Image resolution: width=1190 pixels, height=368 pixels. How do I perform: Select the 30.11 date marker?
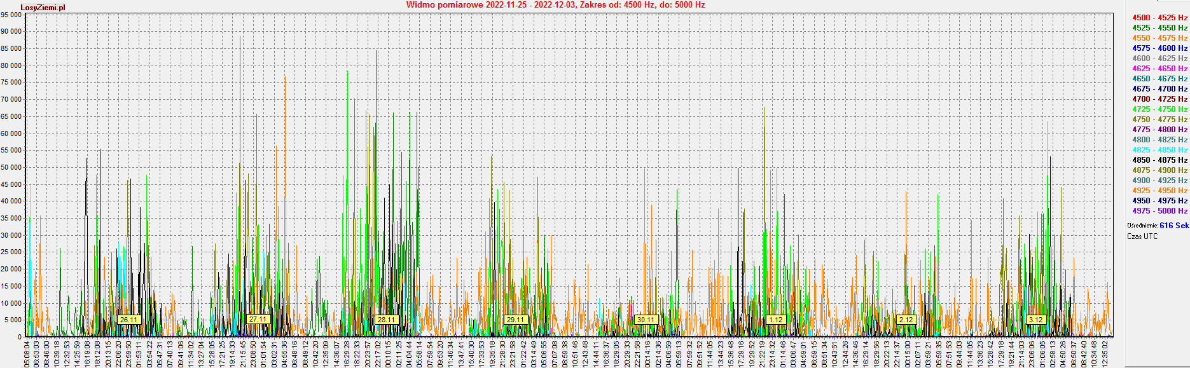(x=646, y=320)
